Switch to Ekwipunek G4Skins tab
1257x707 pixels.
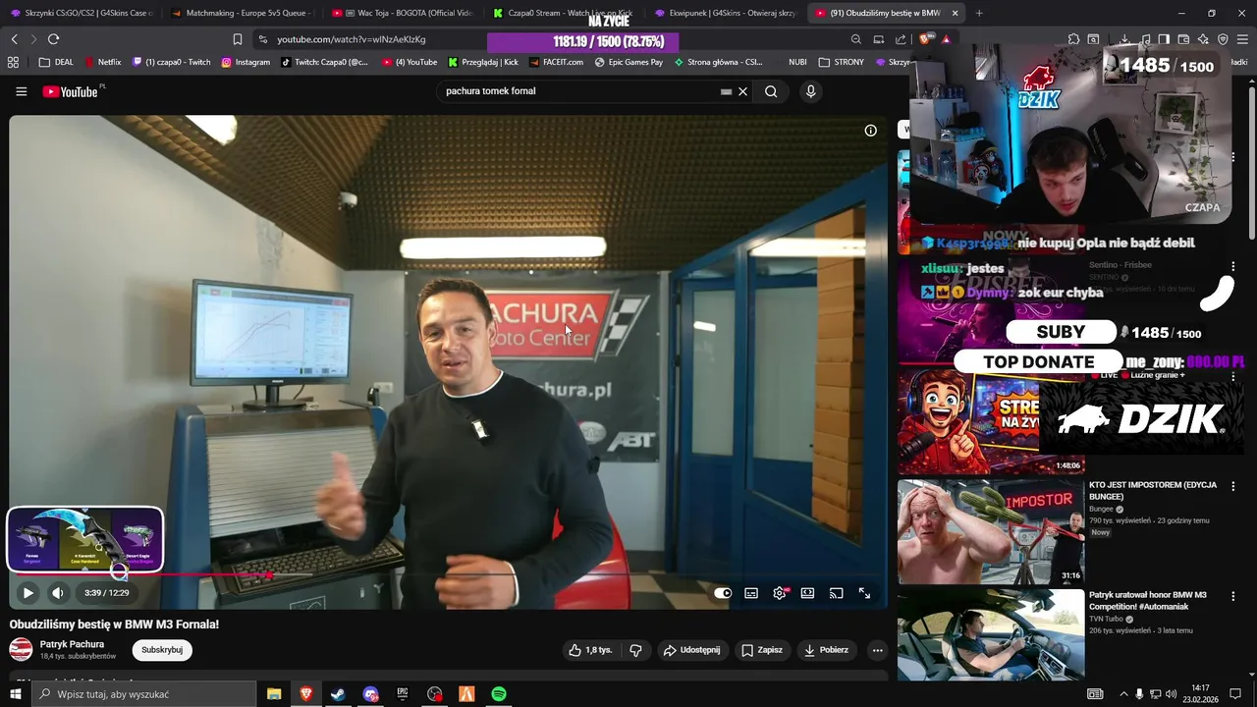(725, 13)
